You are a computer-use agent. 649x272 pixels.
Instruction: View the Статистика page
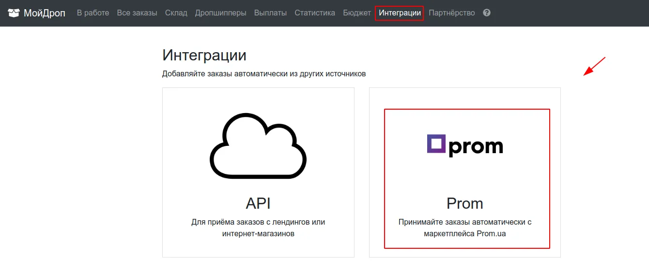click(315, 13)
